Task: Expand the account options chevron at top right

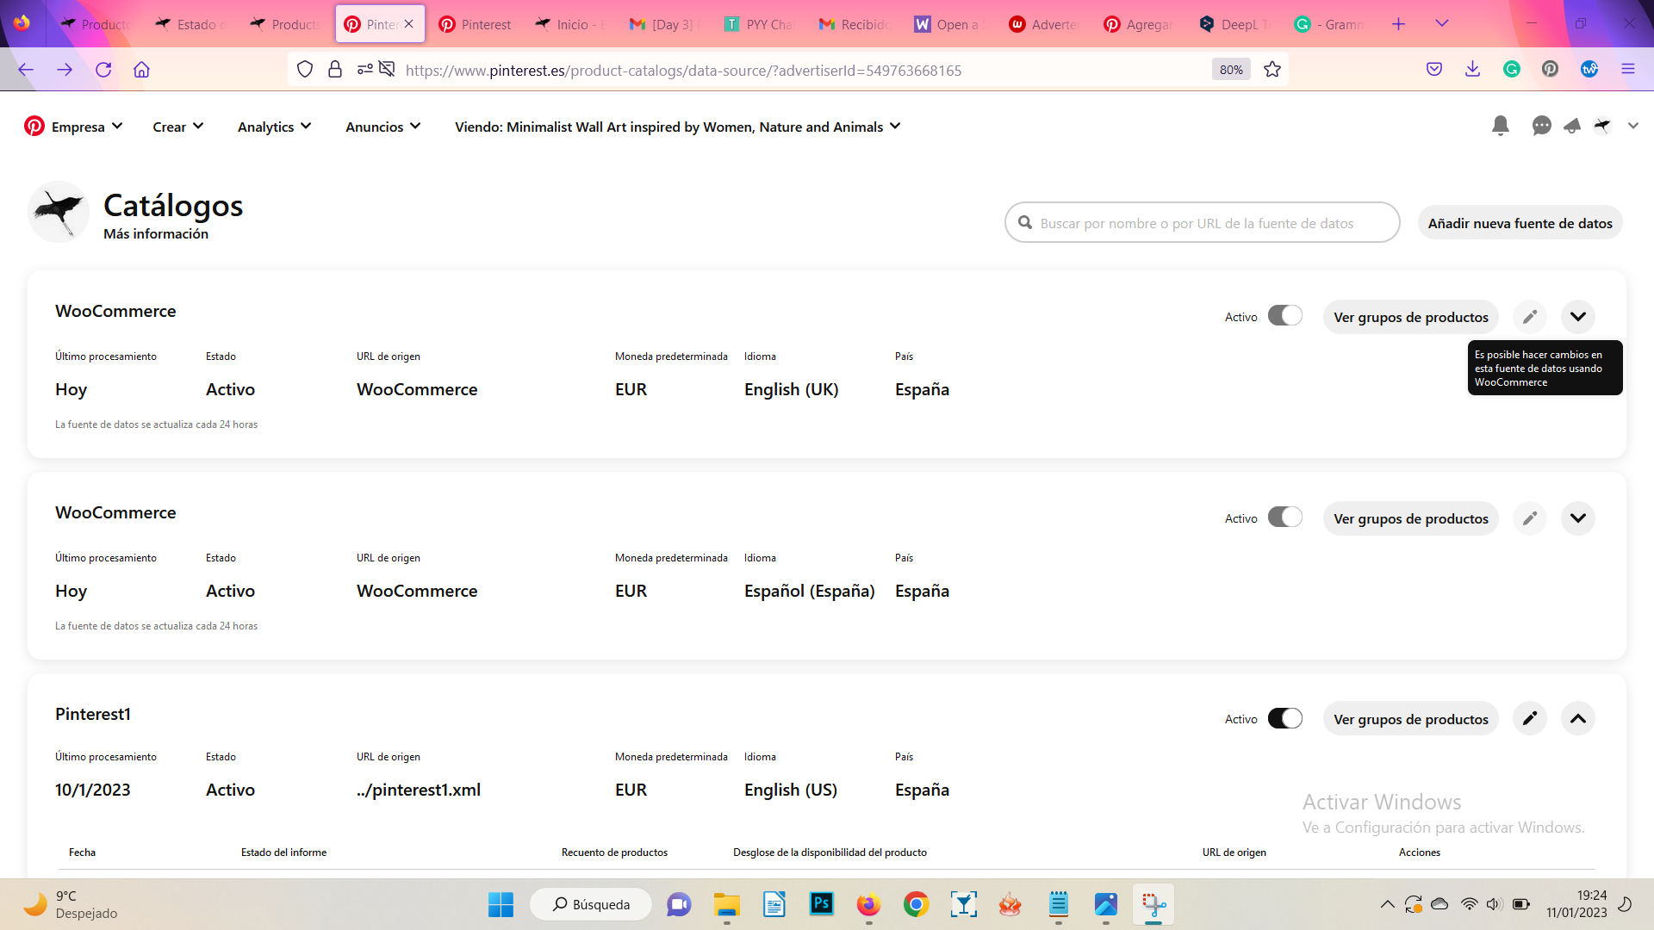Action: pyautogui.click(x=1632, y=126)
